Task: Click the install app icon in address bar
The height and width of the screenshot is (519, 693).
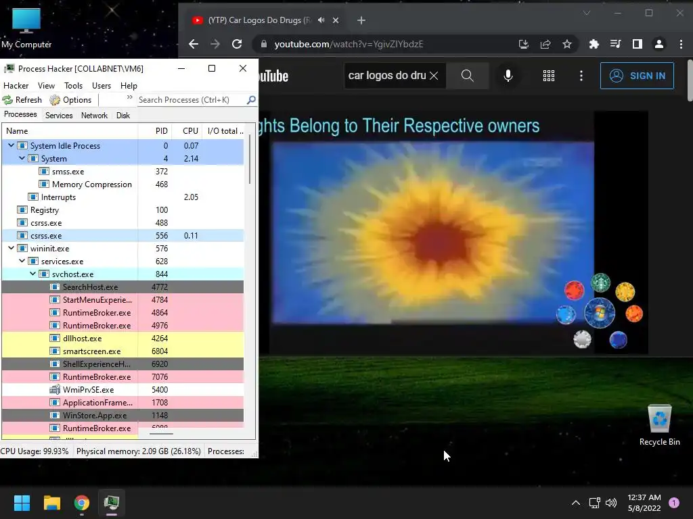Action: coord(524,44)
